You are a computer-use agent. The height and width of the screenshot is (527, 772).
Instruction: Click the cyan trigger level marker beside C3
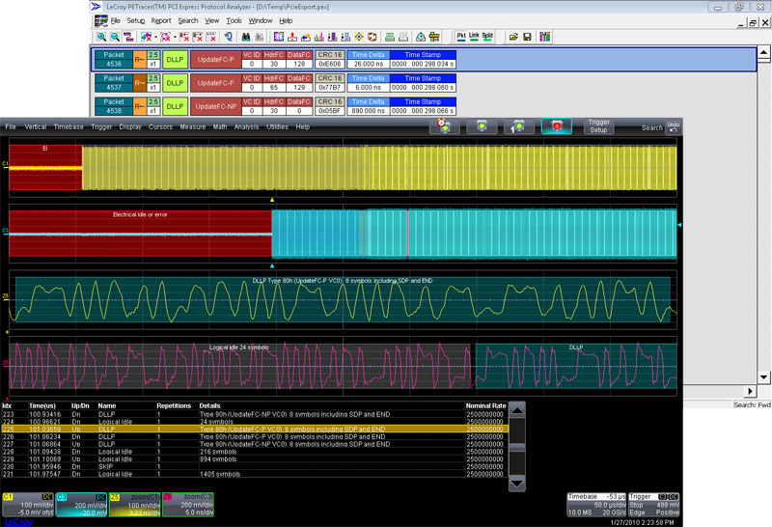679,225
